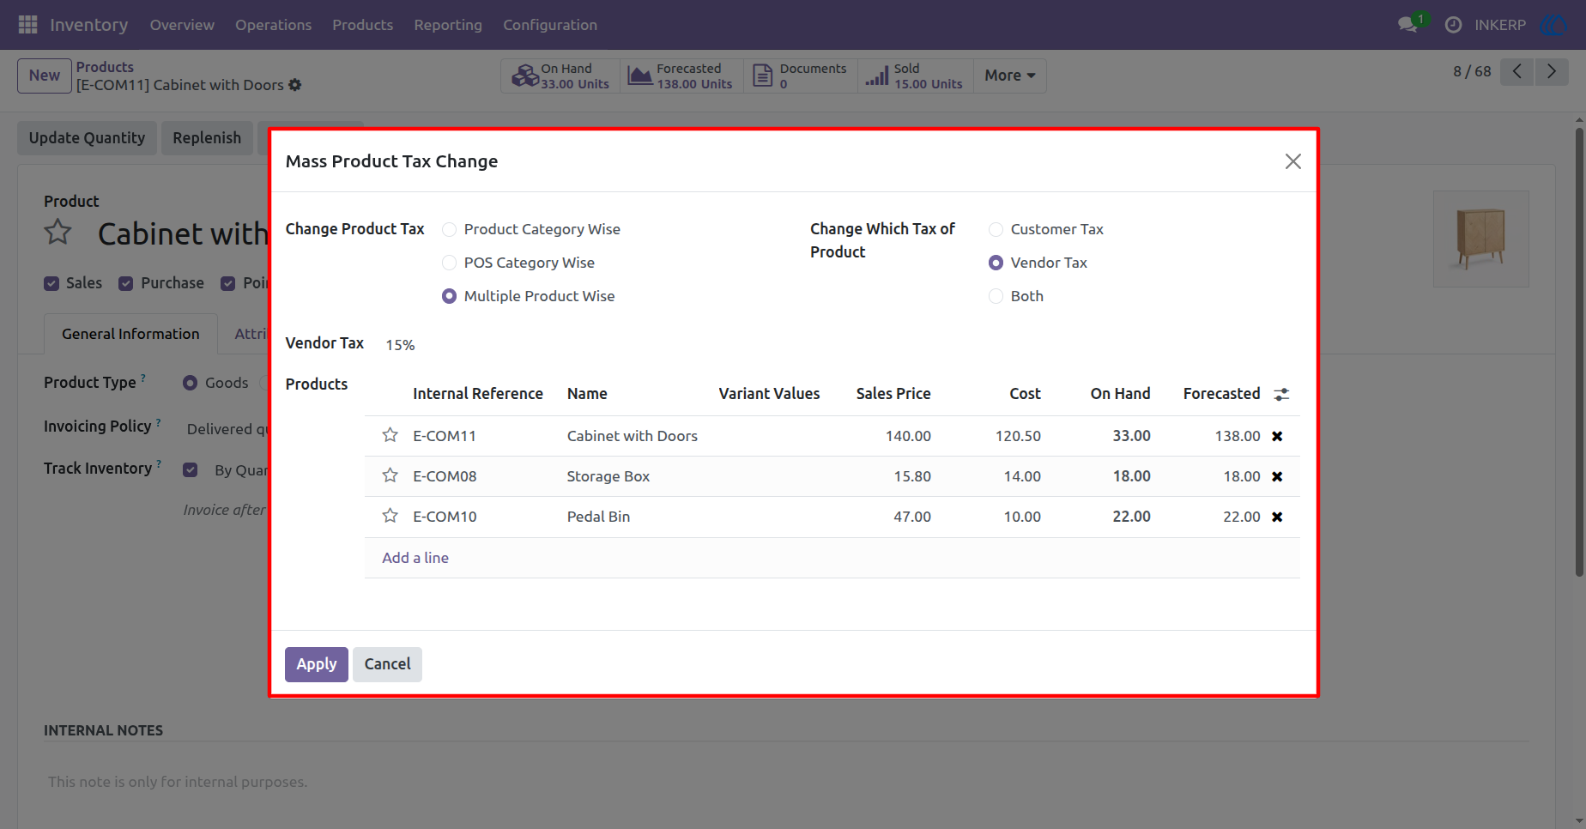This screenshot has width=1586, height=829.
Task: Click the New product button
Action: 45,76
